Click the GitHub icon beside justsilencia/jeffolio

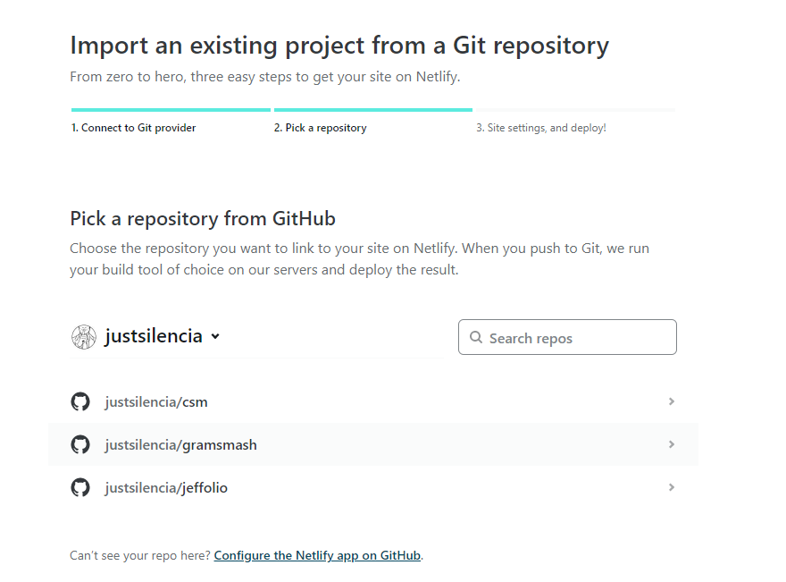[80, 487]
